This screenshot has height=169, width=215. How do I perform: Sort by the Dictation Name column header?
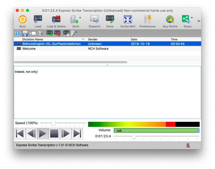coord(32,39)
